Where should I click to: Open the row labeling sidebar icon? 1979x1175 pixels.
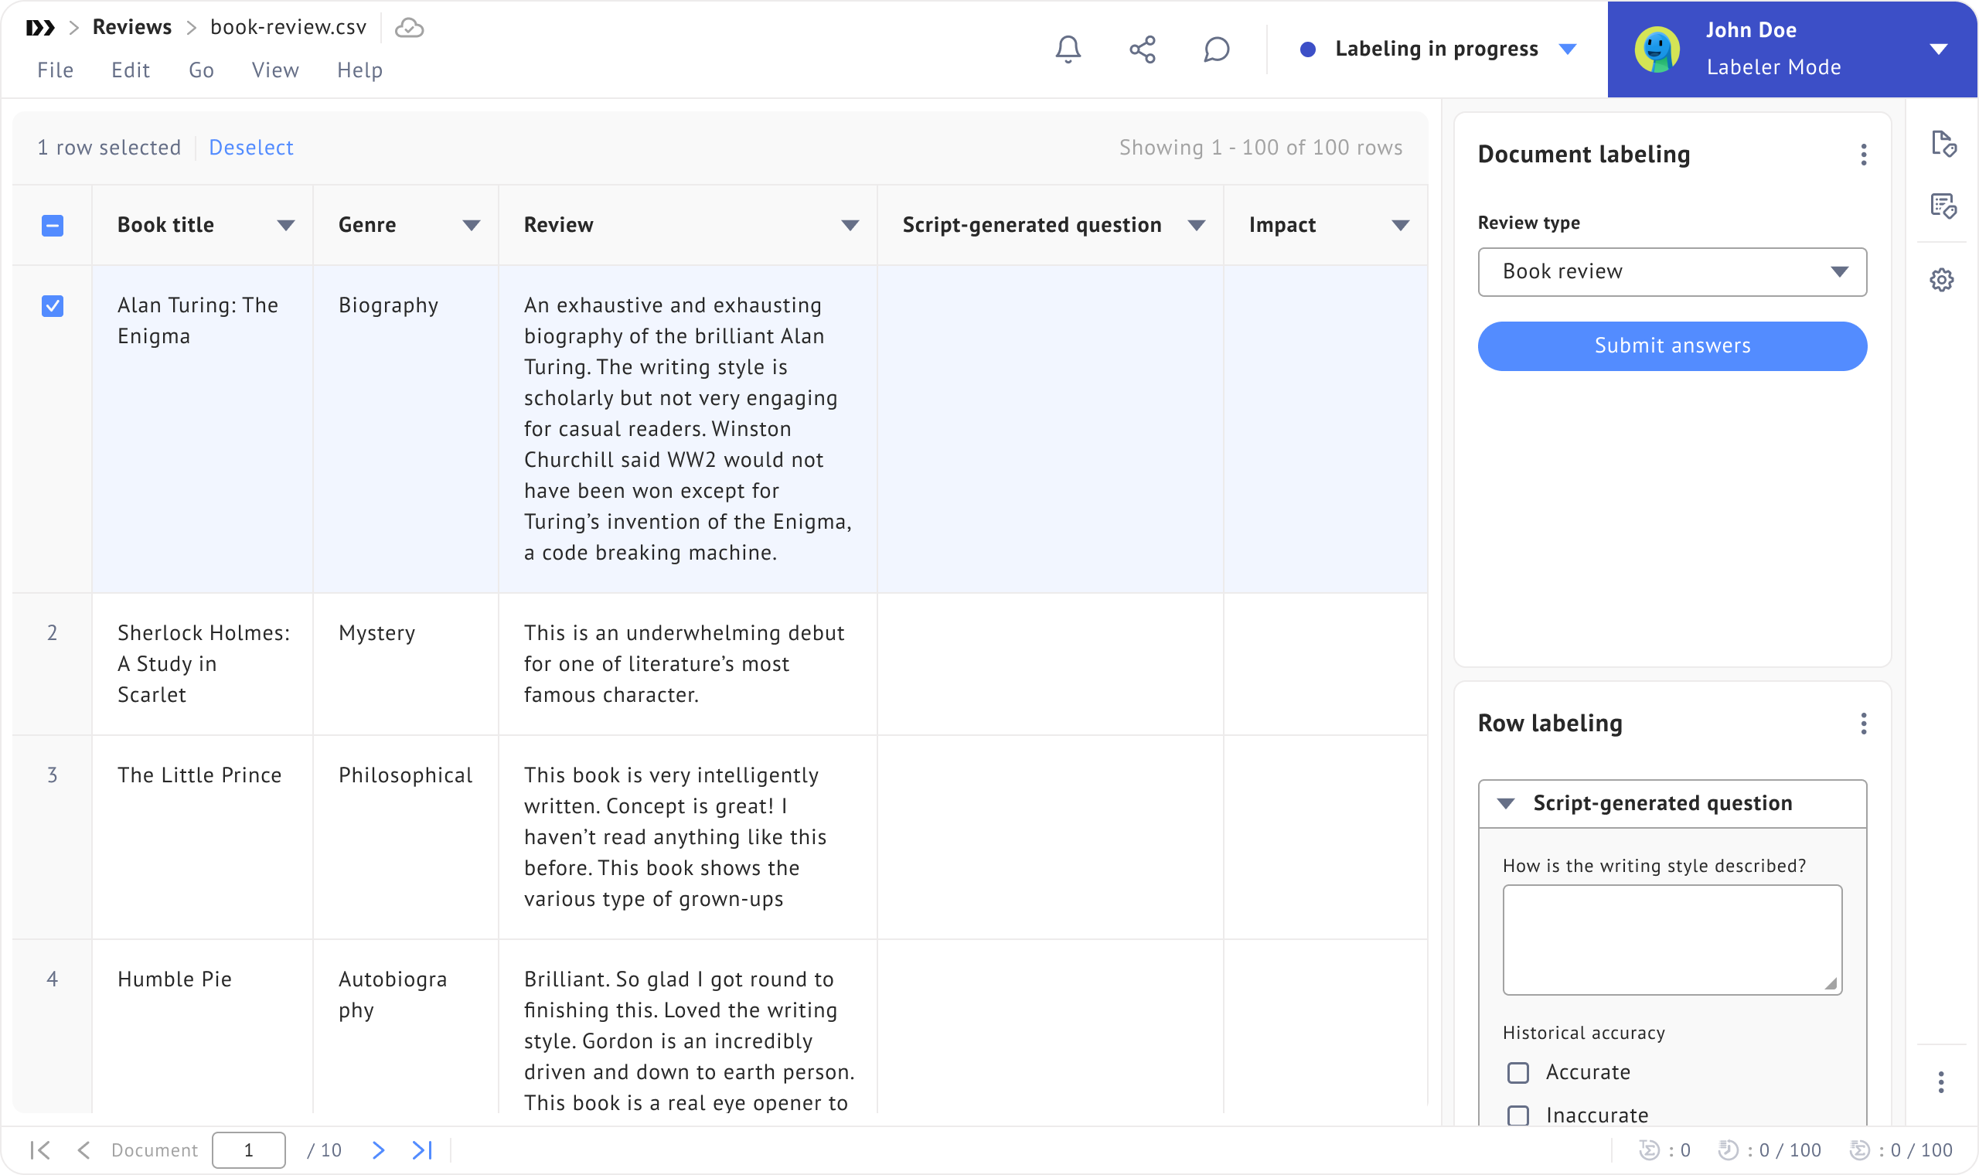coord(1943,206)
